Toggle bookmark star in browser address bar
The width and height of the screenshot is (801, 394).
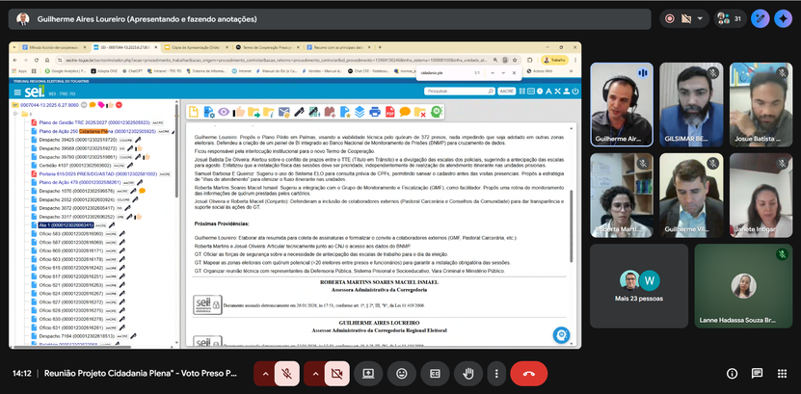tap(515, 60)
